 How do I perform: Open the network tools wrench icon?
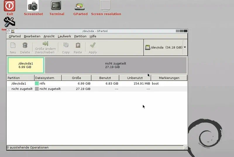pyautogui.click(x=9, y=22)
